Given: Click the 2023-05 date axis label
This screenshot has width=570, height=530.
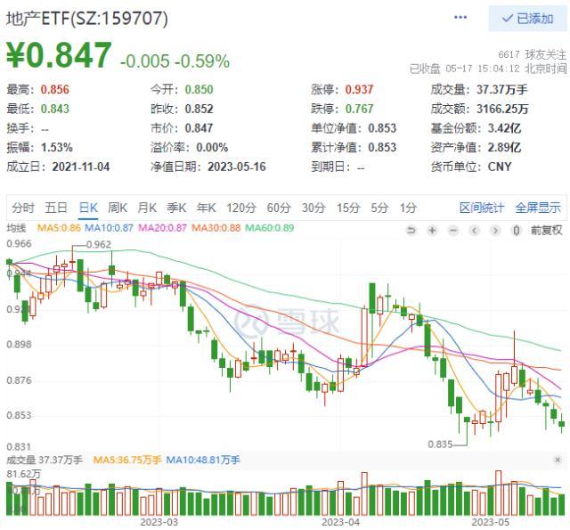Looking at the screenshot, I should [x=491, y=522].
